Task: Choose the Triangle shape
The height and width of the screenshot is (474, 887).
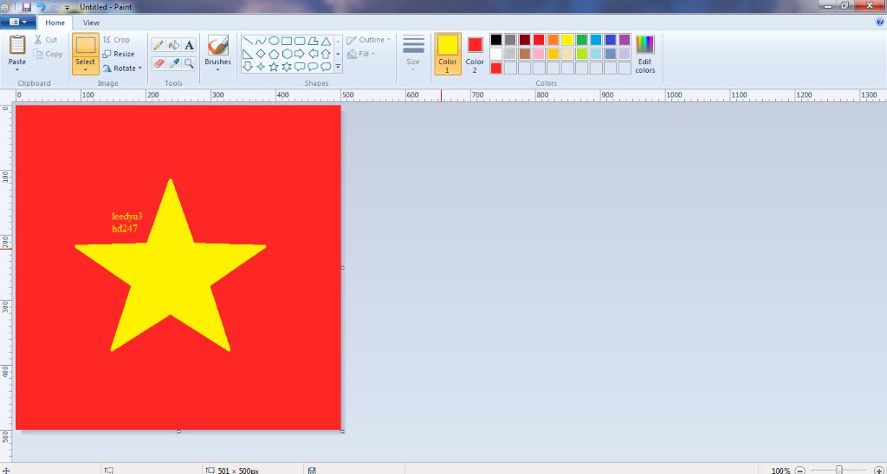Action: [326, 42]
